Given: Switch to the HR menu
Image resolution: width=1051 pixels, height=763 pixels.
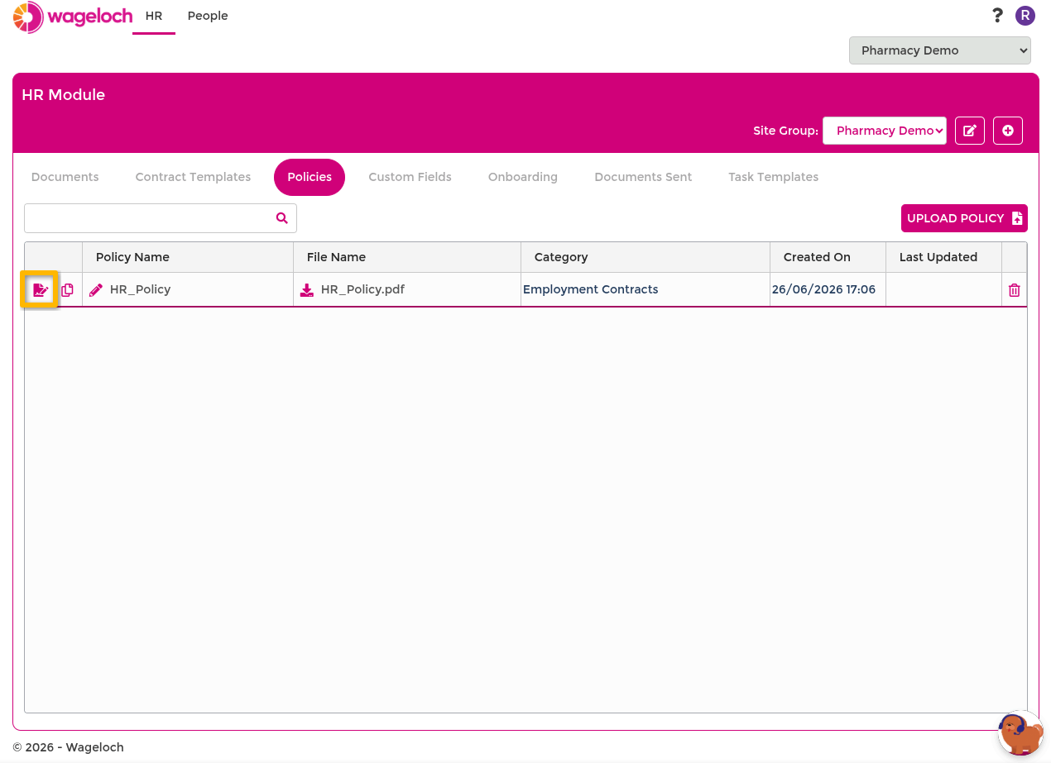Looking at the screenshot, I should click(154, 16).
